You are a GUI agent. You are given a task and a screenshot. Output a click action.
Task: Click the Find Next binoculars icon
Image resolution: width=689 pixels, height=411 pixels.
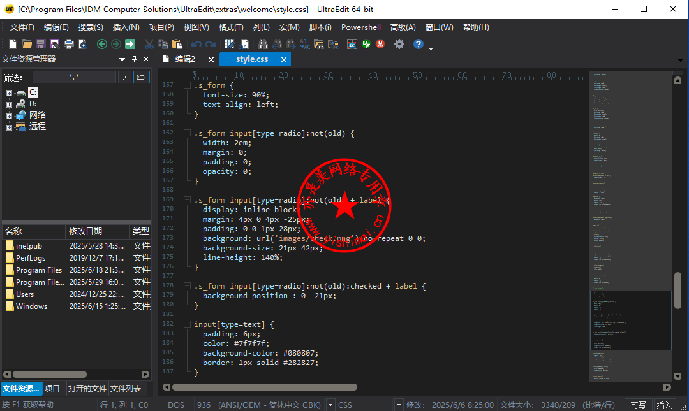[291, 44]
